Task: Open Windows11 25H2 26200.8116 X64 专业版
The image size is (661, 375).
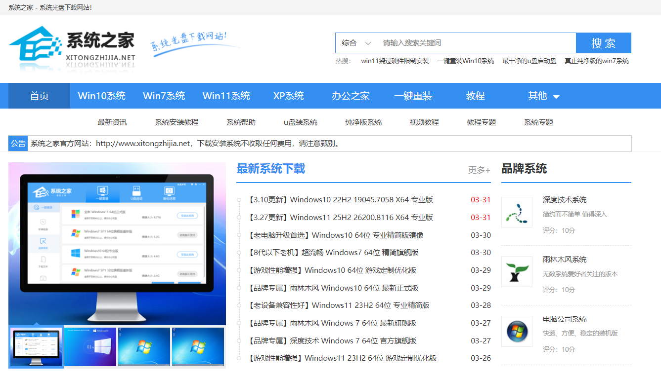Action: [x=340, y=217]
